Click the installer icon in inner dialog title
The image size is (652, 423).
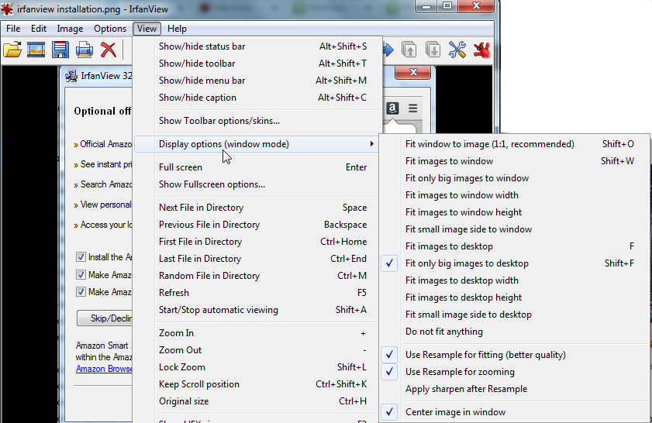pyautogui.click(x=71, y=76)
